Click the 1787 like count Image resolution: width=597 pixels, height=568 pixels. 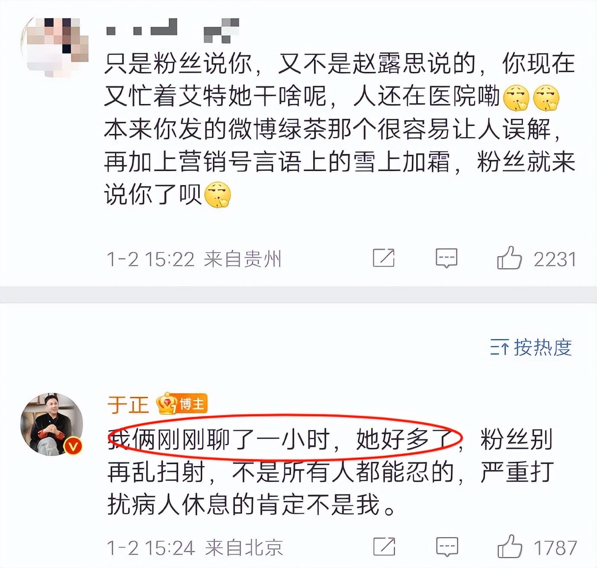555,548
